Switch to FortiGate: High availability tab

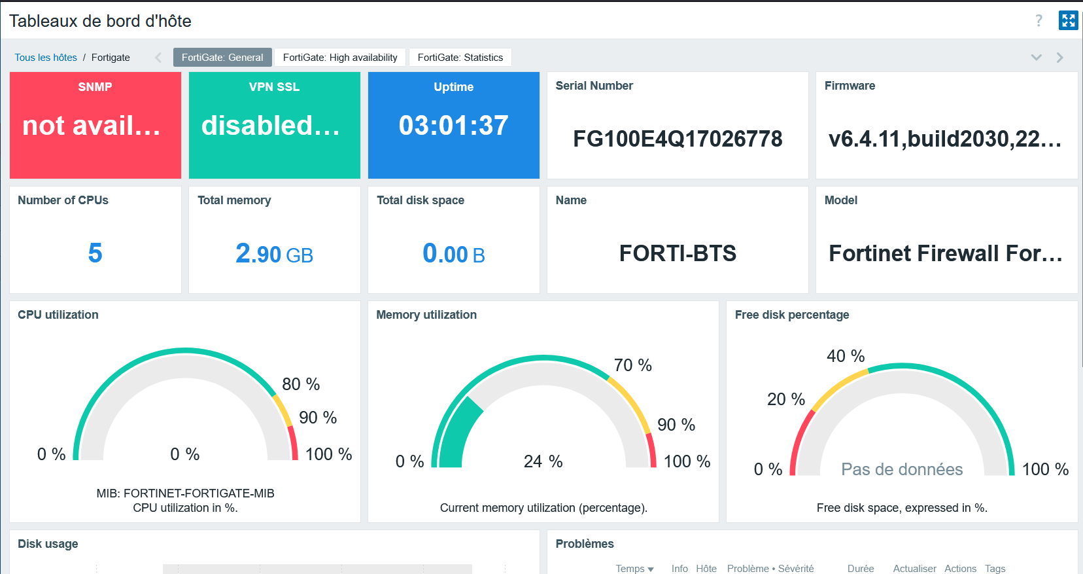pyautogui.click(x=340, y=58)
